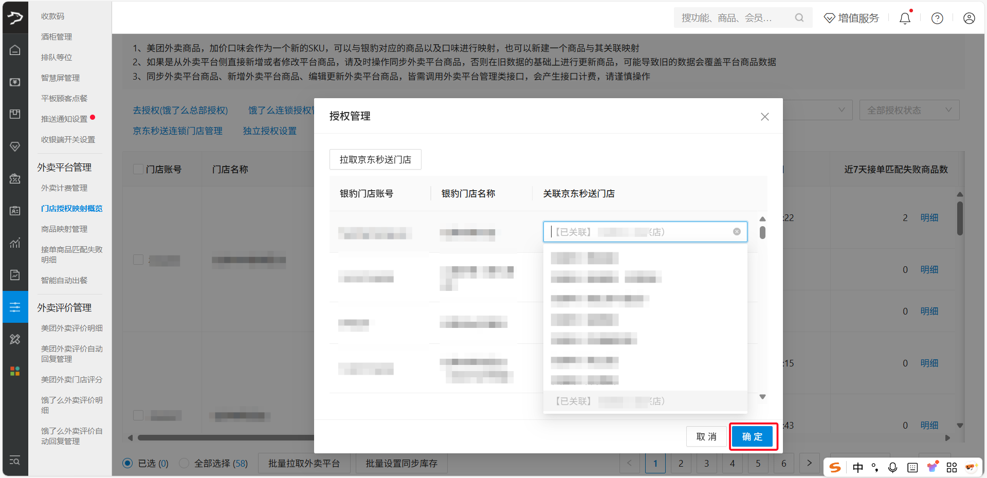Go to page 3 in pagination
987x478 pixels.
(706, 463)
